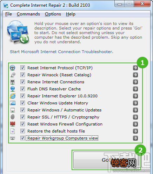The height and width of the screenshot is (174, 153).
Task: Click the Repair Windows Automatic Updates icon
Action: pos(13,110)
